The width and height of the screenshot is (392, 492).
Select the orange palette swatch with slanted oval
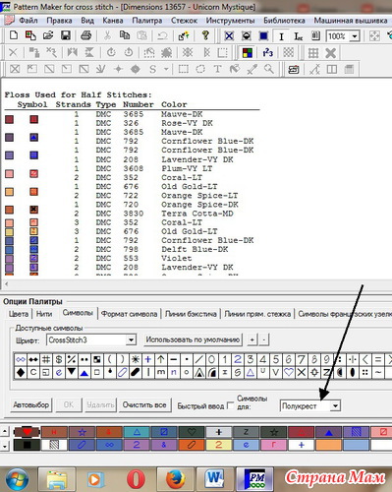pos(192,445)
